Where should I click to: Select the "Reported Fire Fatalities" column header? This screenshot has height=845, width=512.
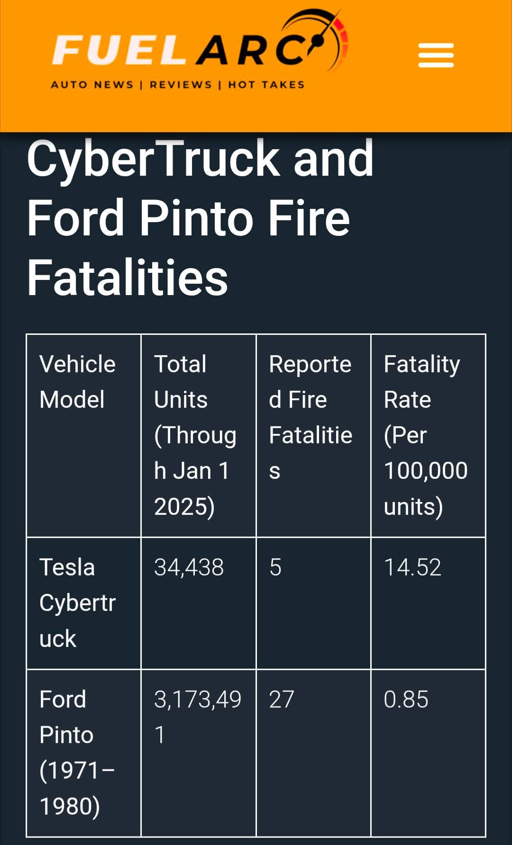pos(311,417)
